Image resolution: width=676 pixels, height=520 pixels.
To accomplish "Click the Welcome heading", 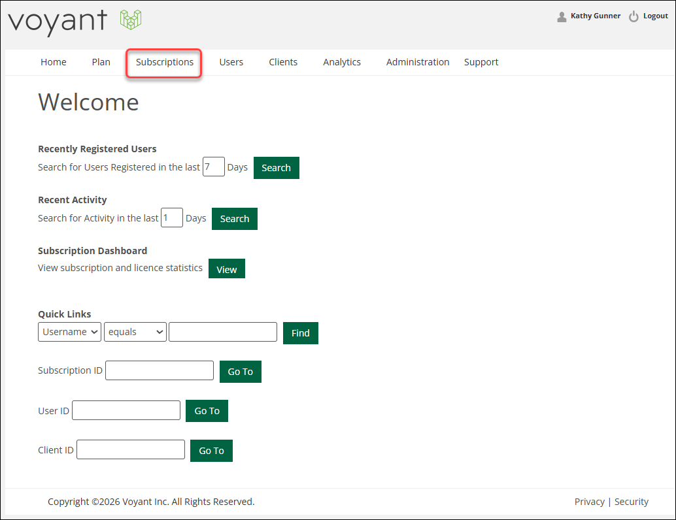I will [88, 102].
